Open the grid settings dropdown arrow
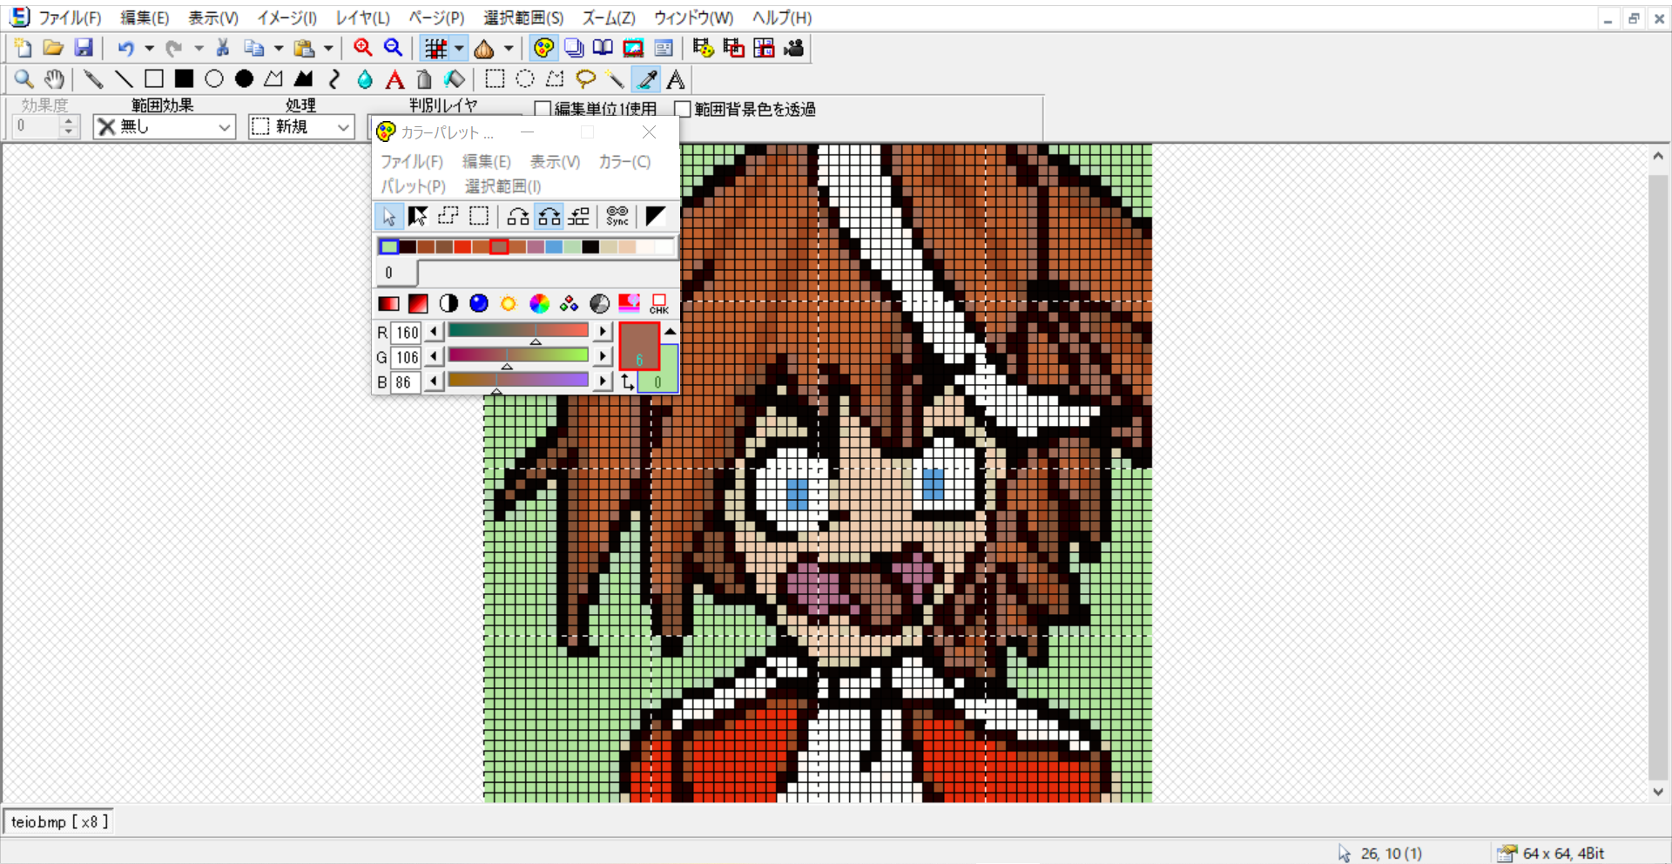 [459, 48]
